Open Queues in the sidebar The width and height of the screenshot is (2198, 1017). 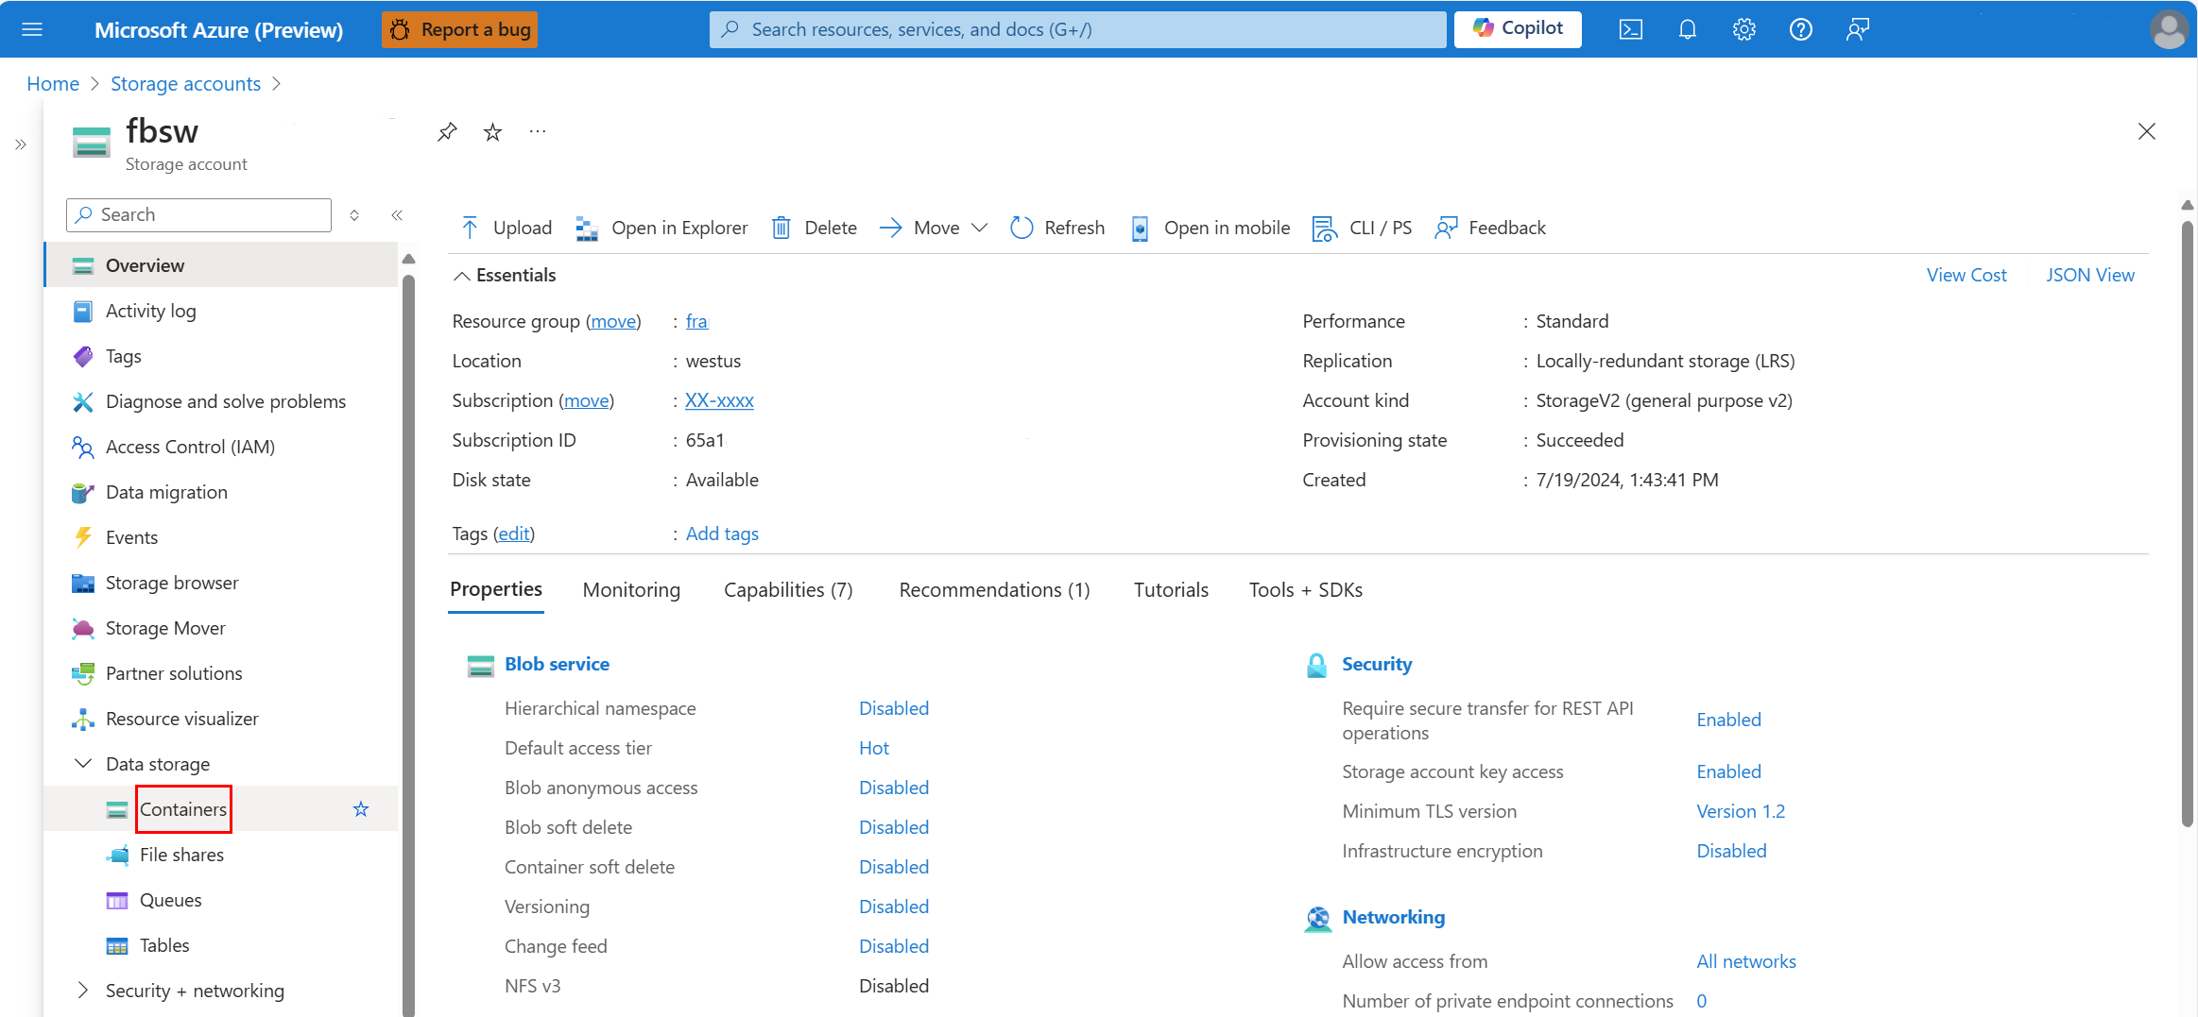[x=170, y=900]
